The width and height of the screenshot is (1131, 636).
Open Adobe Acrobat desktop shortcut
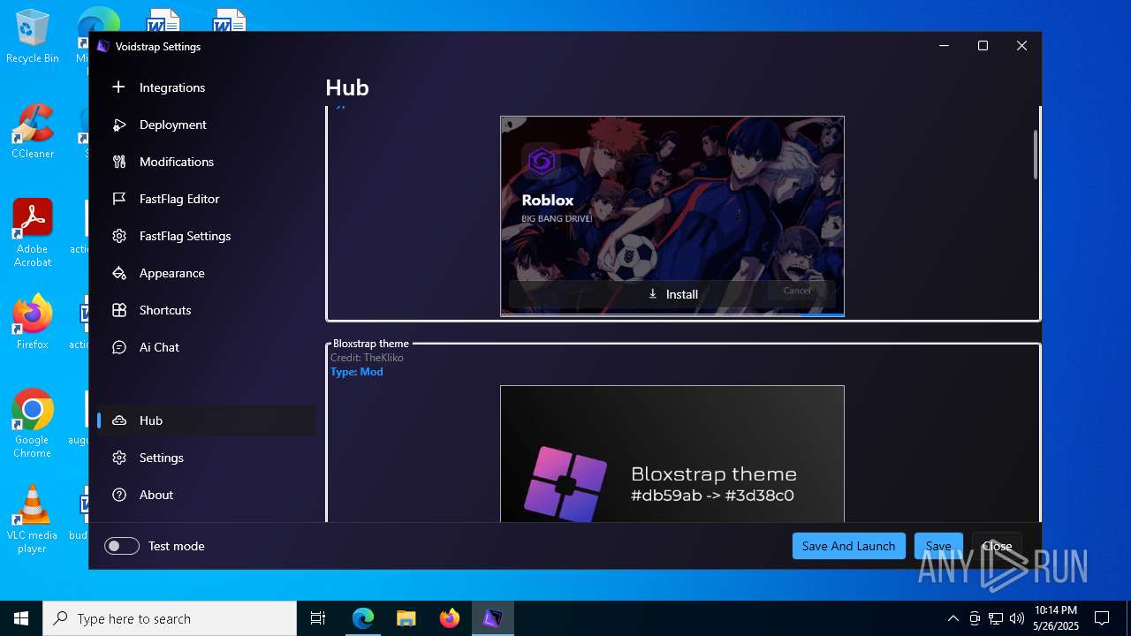click(x=33, y=233)
